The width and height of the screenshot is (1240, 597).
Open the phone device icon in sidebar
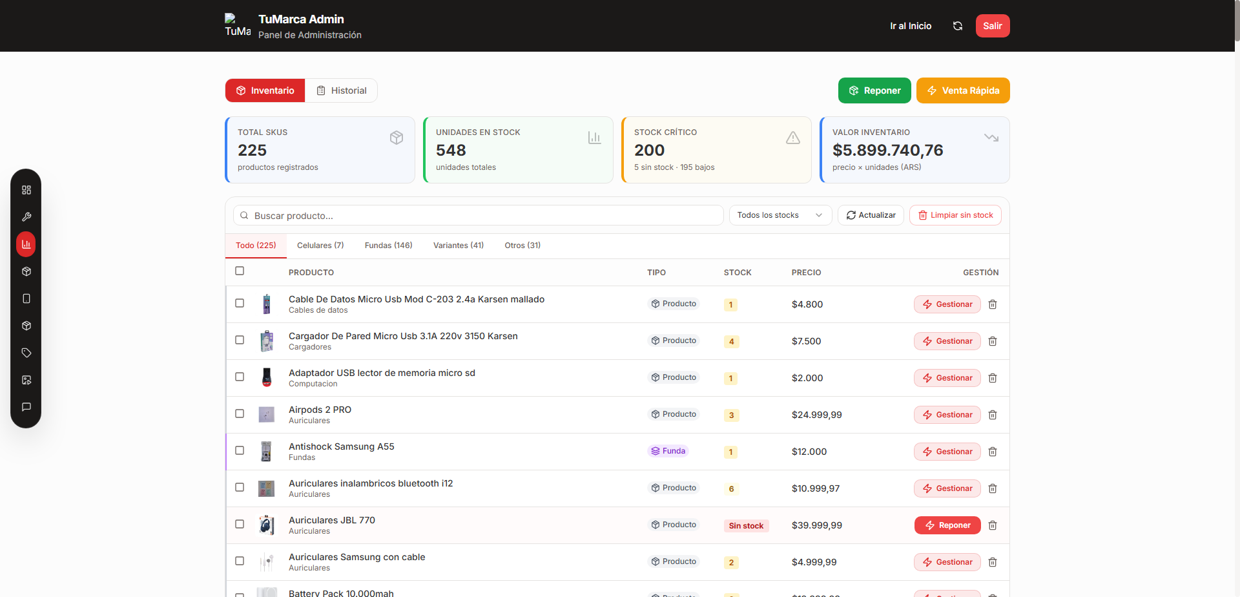26,298
